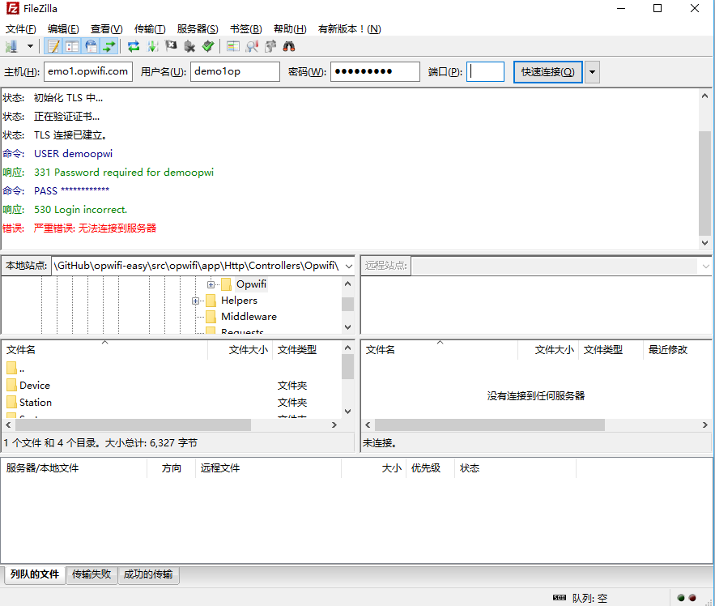The width and height of the screenshot is (715, 606).
Task: Select the Station folder in local file list
Action: tap(36, 403)
